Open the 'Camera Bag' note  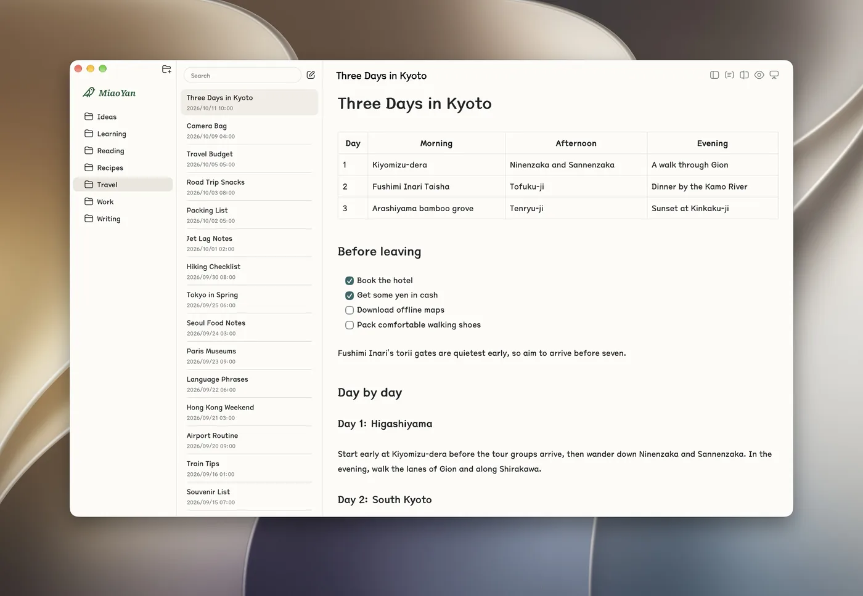coord(249,131)
